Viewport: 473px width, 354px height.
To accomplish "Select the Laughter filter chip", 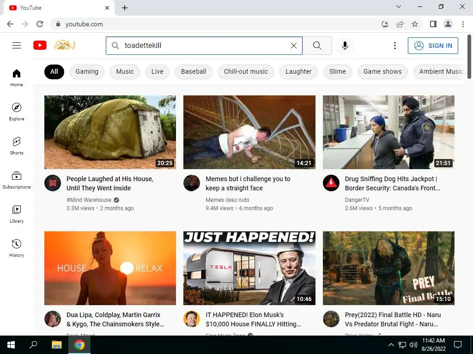I will click(298, 71).
